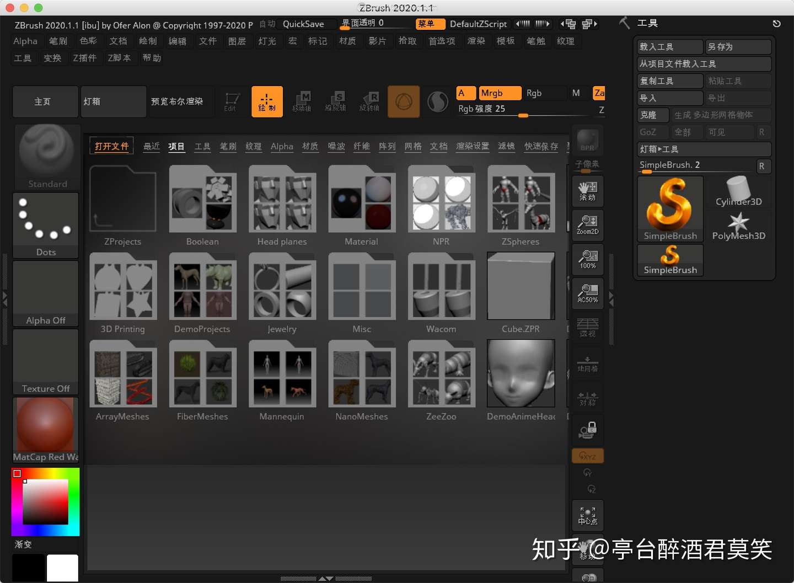Click the 100% actual size icon

(x=588, y=259)
